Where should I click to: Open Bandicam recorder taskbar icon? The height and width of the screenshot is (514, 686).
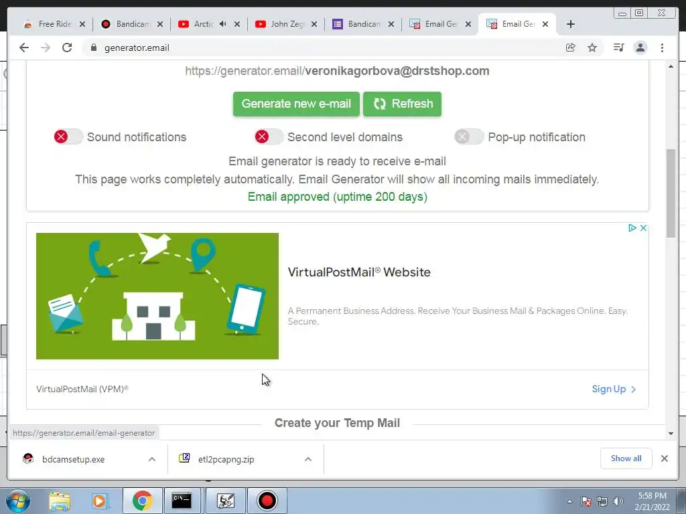(267, 501)
